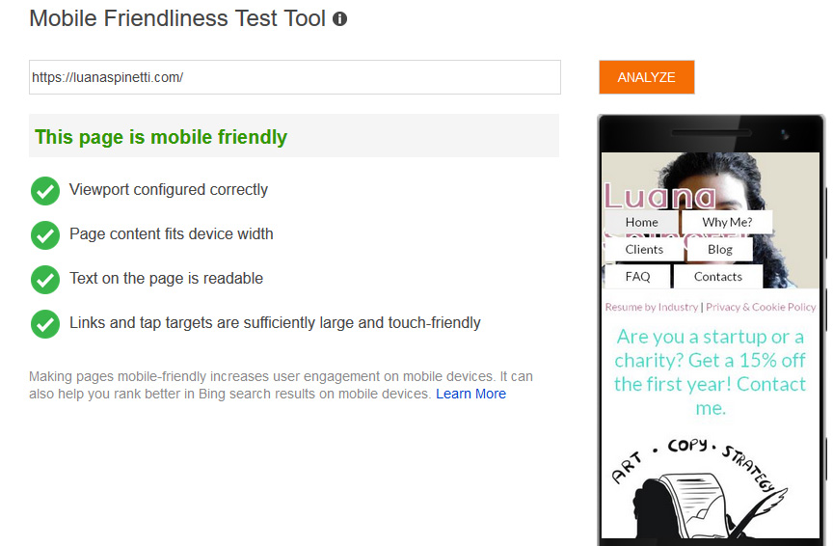Click the startup or charity discount text

pos(711,372)
